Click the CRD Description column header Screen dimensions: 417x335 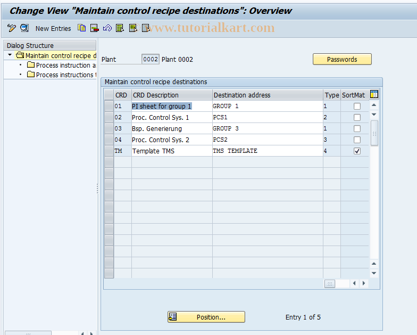[172, 95]
